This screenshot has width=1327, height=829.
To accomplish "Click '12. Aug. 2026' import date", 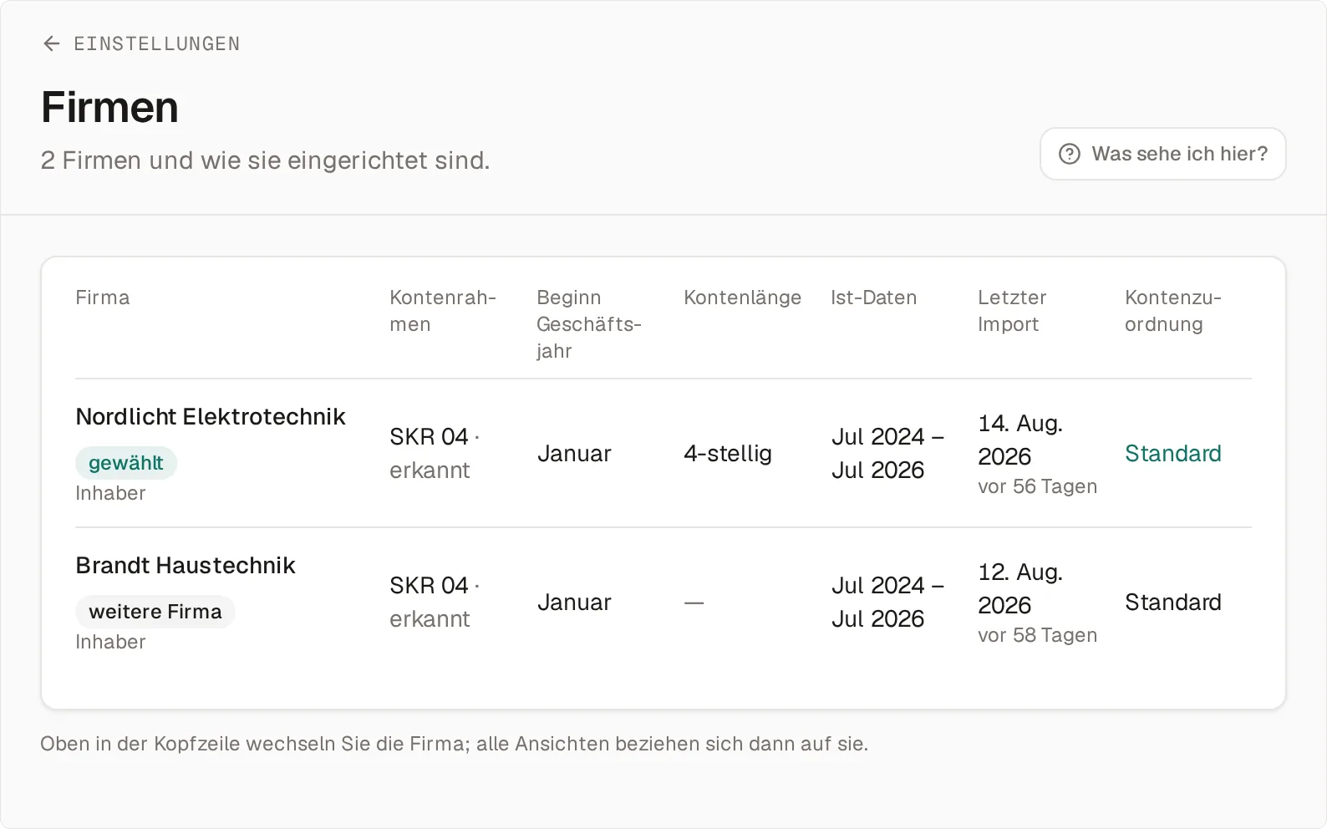I will click(1020, 588).
